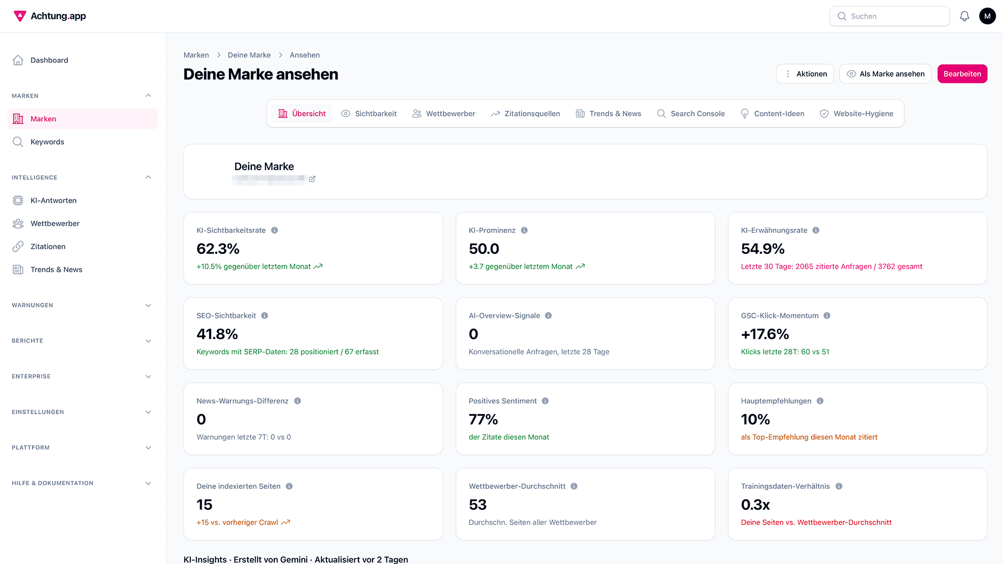This screenshot has height=564, width=1003.
Task: Open user avatar M menu
Action: click(x=987, y=16)
